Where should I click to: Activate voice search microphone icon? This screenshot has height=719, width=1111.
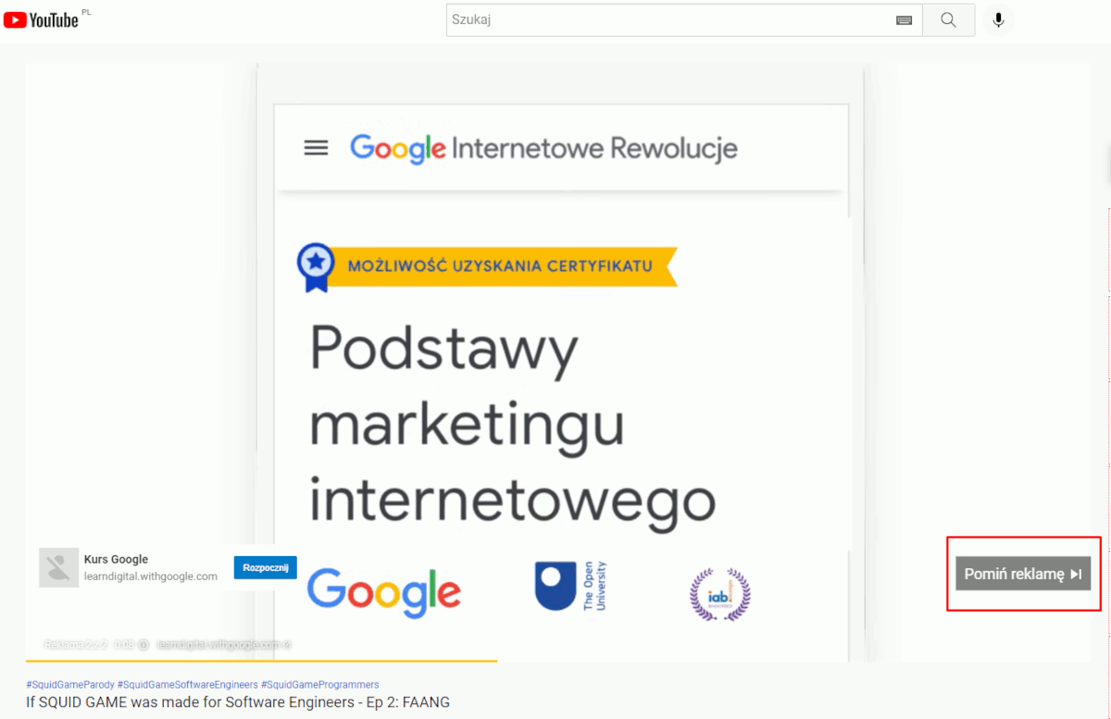[998, 19]
